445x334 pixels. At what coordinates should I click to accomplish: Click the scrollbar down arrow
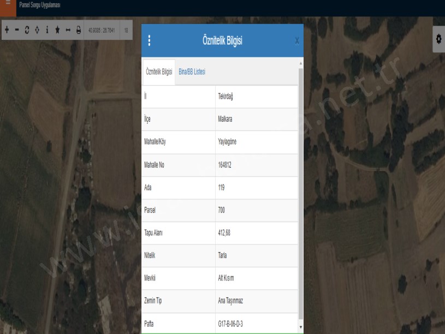click(300, 327)
